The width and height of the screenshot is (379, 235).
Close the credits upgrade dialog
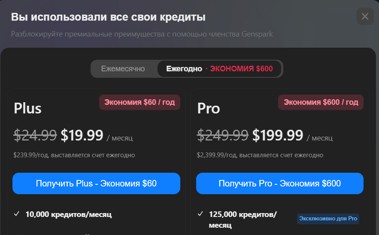point(365,17)
